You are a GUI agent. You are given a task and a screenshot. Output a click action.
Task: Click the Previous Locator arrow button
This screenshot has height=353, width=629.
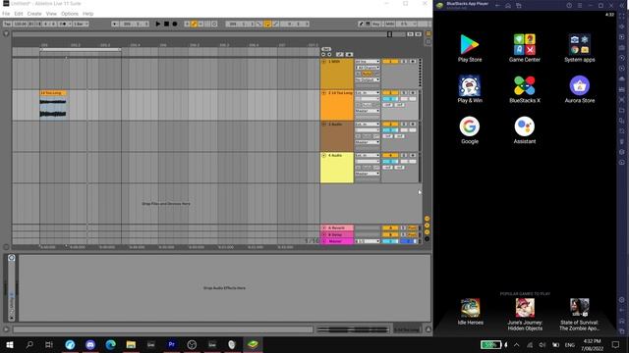(323, 55)
